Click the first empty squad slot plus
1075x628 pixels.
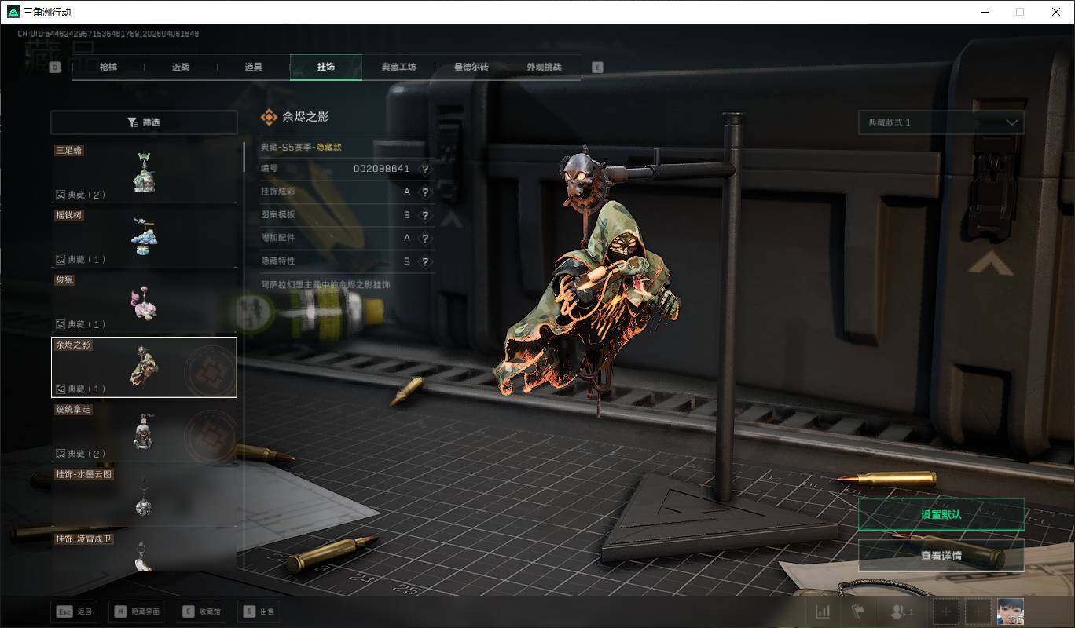click(x=946, y=612)
